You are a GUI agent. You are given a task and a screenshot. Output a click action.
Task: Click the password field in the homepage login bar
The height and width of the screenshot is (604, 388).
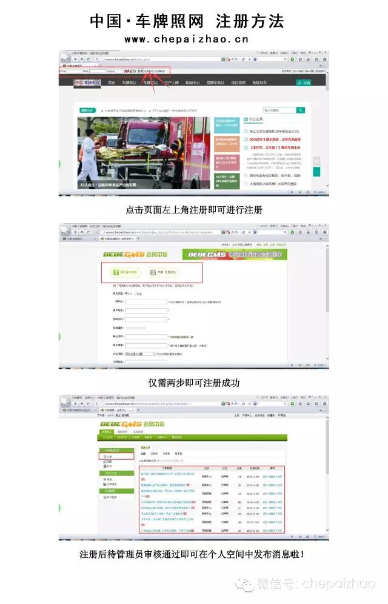point(98,72)
